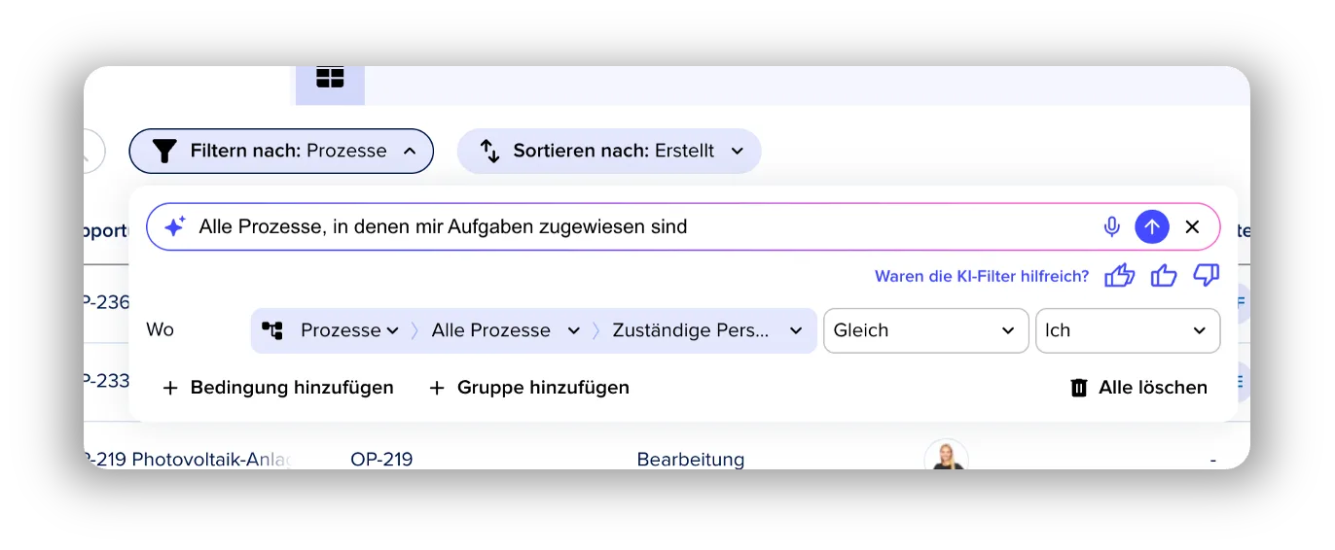The image size is (1335, 550).
Task: Collapse the Filtern nach: Prozesse panel
Action: (281, 152)
